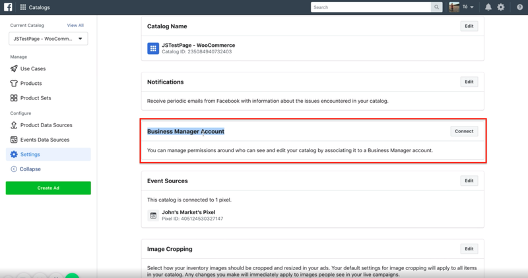528x278 pixels.
Task: Click the Connect Business Manager button
Action: point(464,131)
